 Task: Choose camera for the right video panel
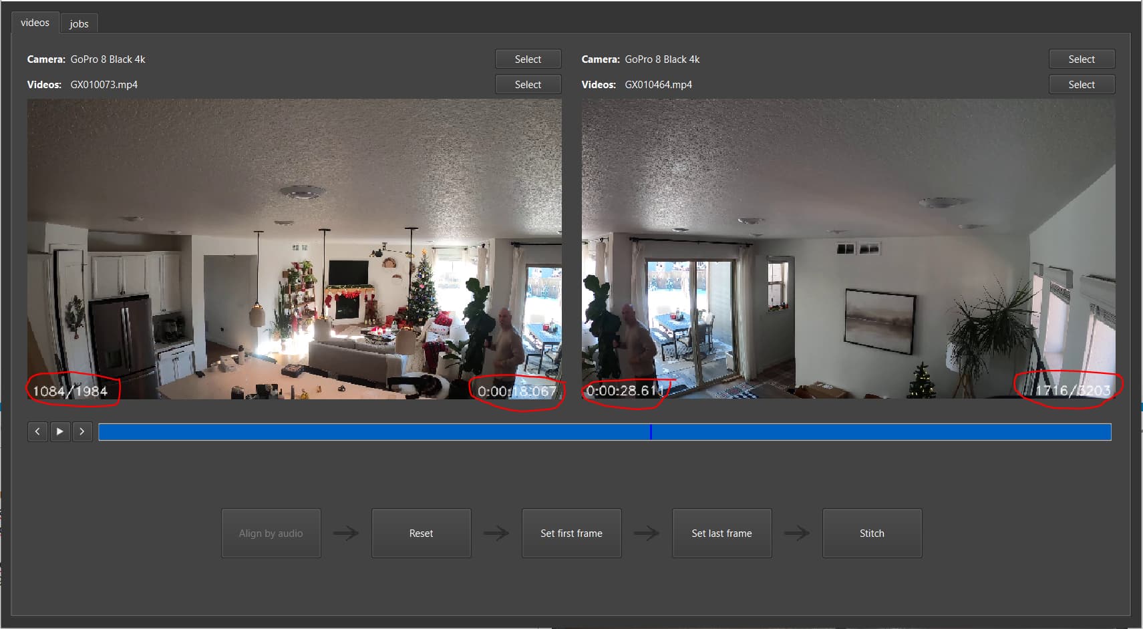pos(1081,59)
